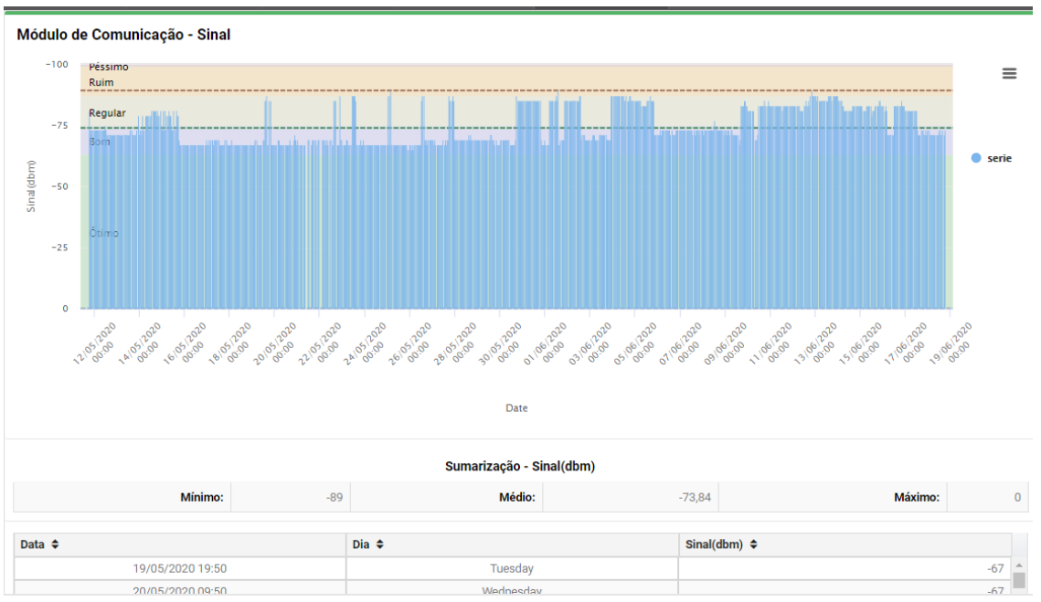Click the Sinal(dbm) column header
1041x602 pixels.
pos(717,544)
